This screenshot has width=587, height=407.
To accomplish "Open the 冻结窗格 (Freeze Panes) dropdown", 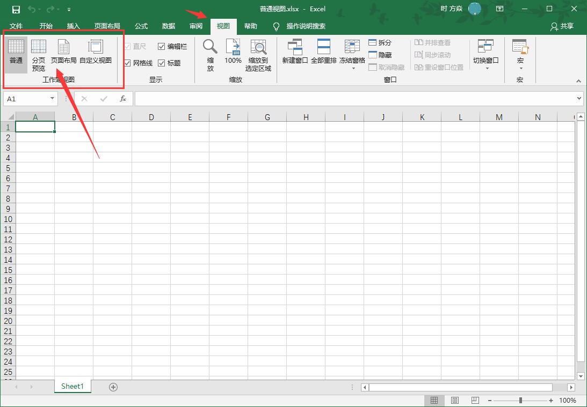I will [352, 56].
